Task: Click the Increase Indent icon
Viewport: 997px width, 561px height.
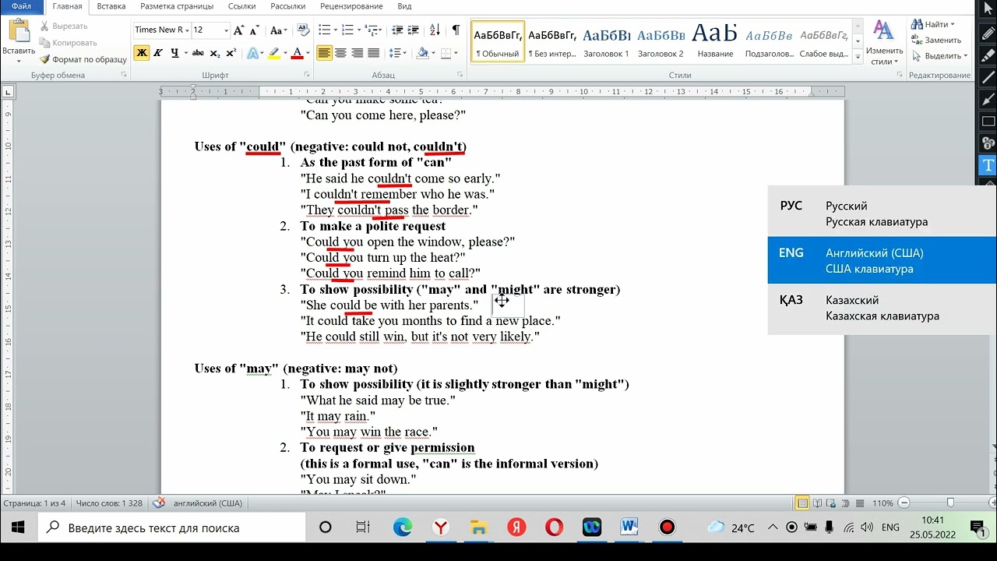Action: click(x=414, y=30)
